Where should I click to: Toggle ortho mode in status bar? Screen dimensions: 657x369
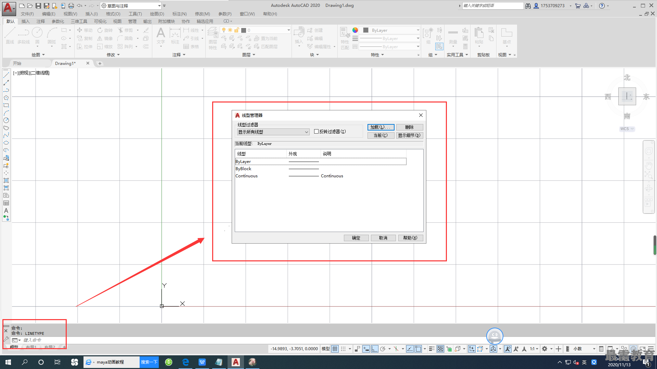(x=375, y=349)
